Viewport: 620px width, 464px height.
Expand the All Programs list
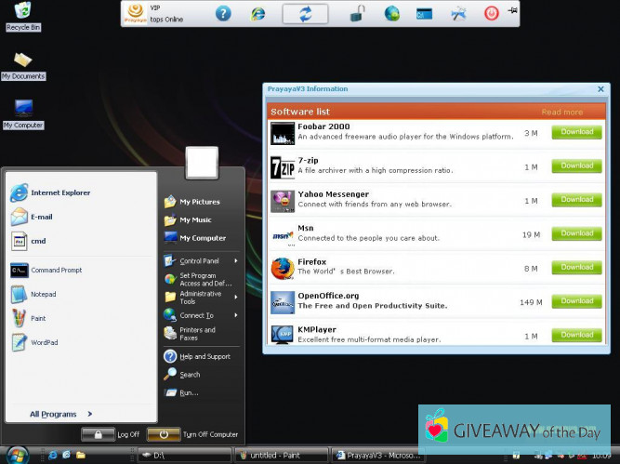[x=59, y=414]
